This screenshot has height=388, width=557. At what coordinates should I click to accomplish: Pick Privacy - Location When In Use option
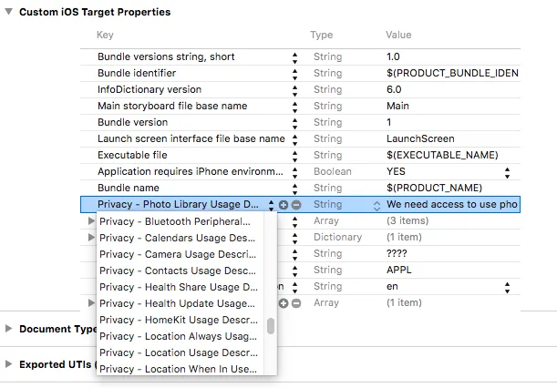(x=175, y=369)
